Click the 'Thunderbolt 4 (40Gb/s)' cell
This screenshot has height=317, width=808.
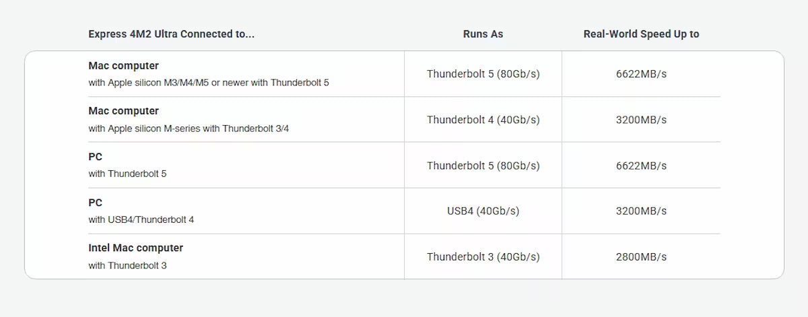[x=483, y=120]
